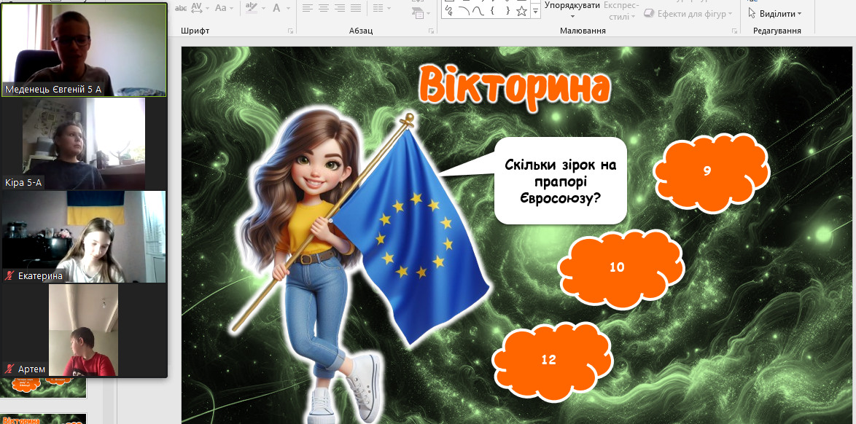Center the paragraph text

click(324, 8)
